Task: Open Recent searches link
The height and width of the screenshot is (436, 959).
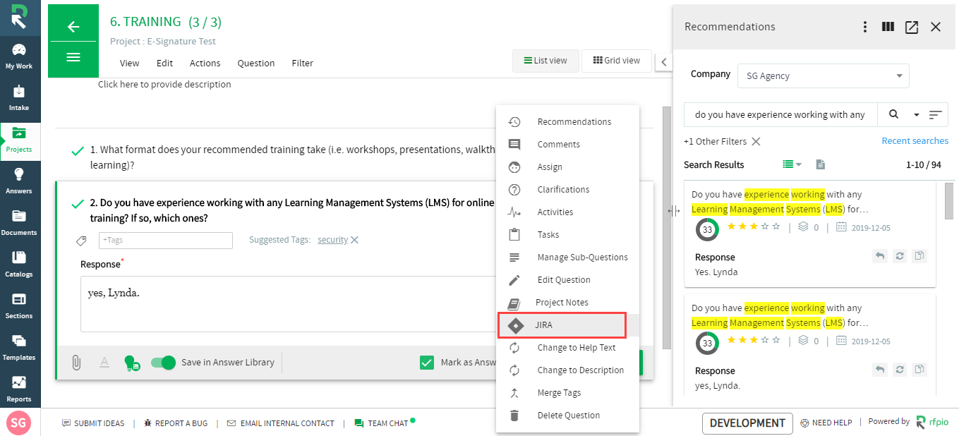Action: (915, 141)
